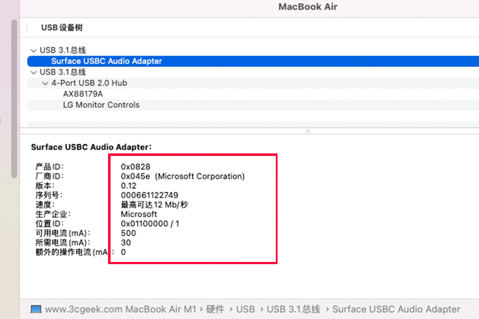479x319 pixels.
Task: Click the MacBook Air window title
Action: coord(308,7)
